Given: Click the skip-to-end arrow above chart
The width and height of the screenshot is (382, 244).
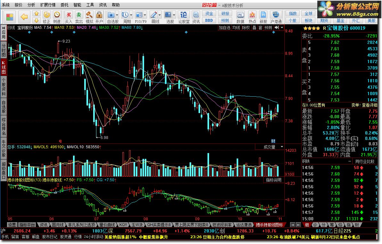Looking at the screenshot, I should 277,28.
